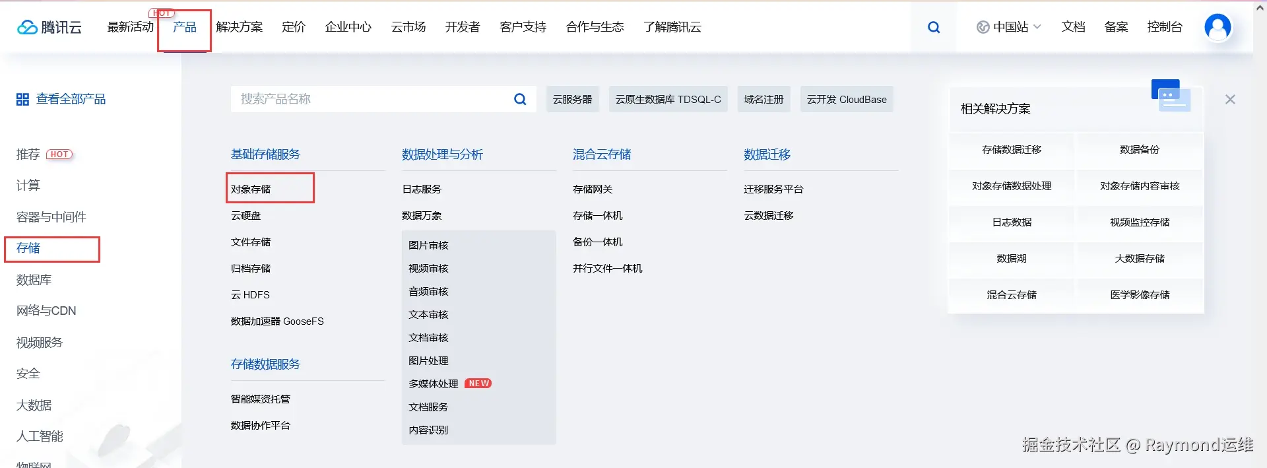Screen dimensions: 1267x468
Task: Open 音频审核 sub-item
Action: [x=428, y=292]
